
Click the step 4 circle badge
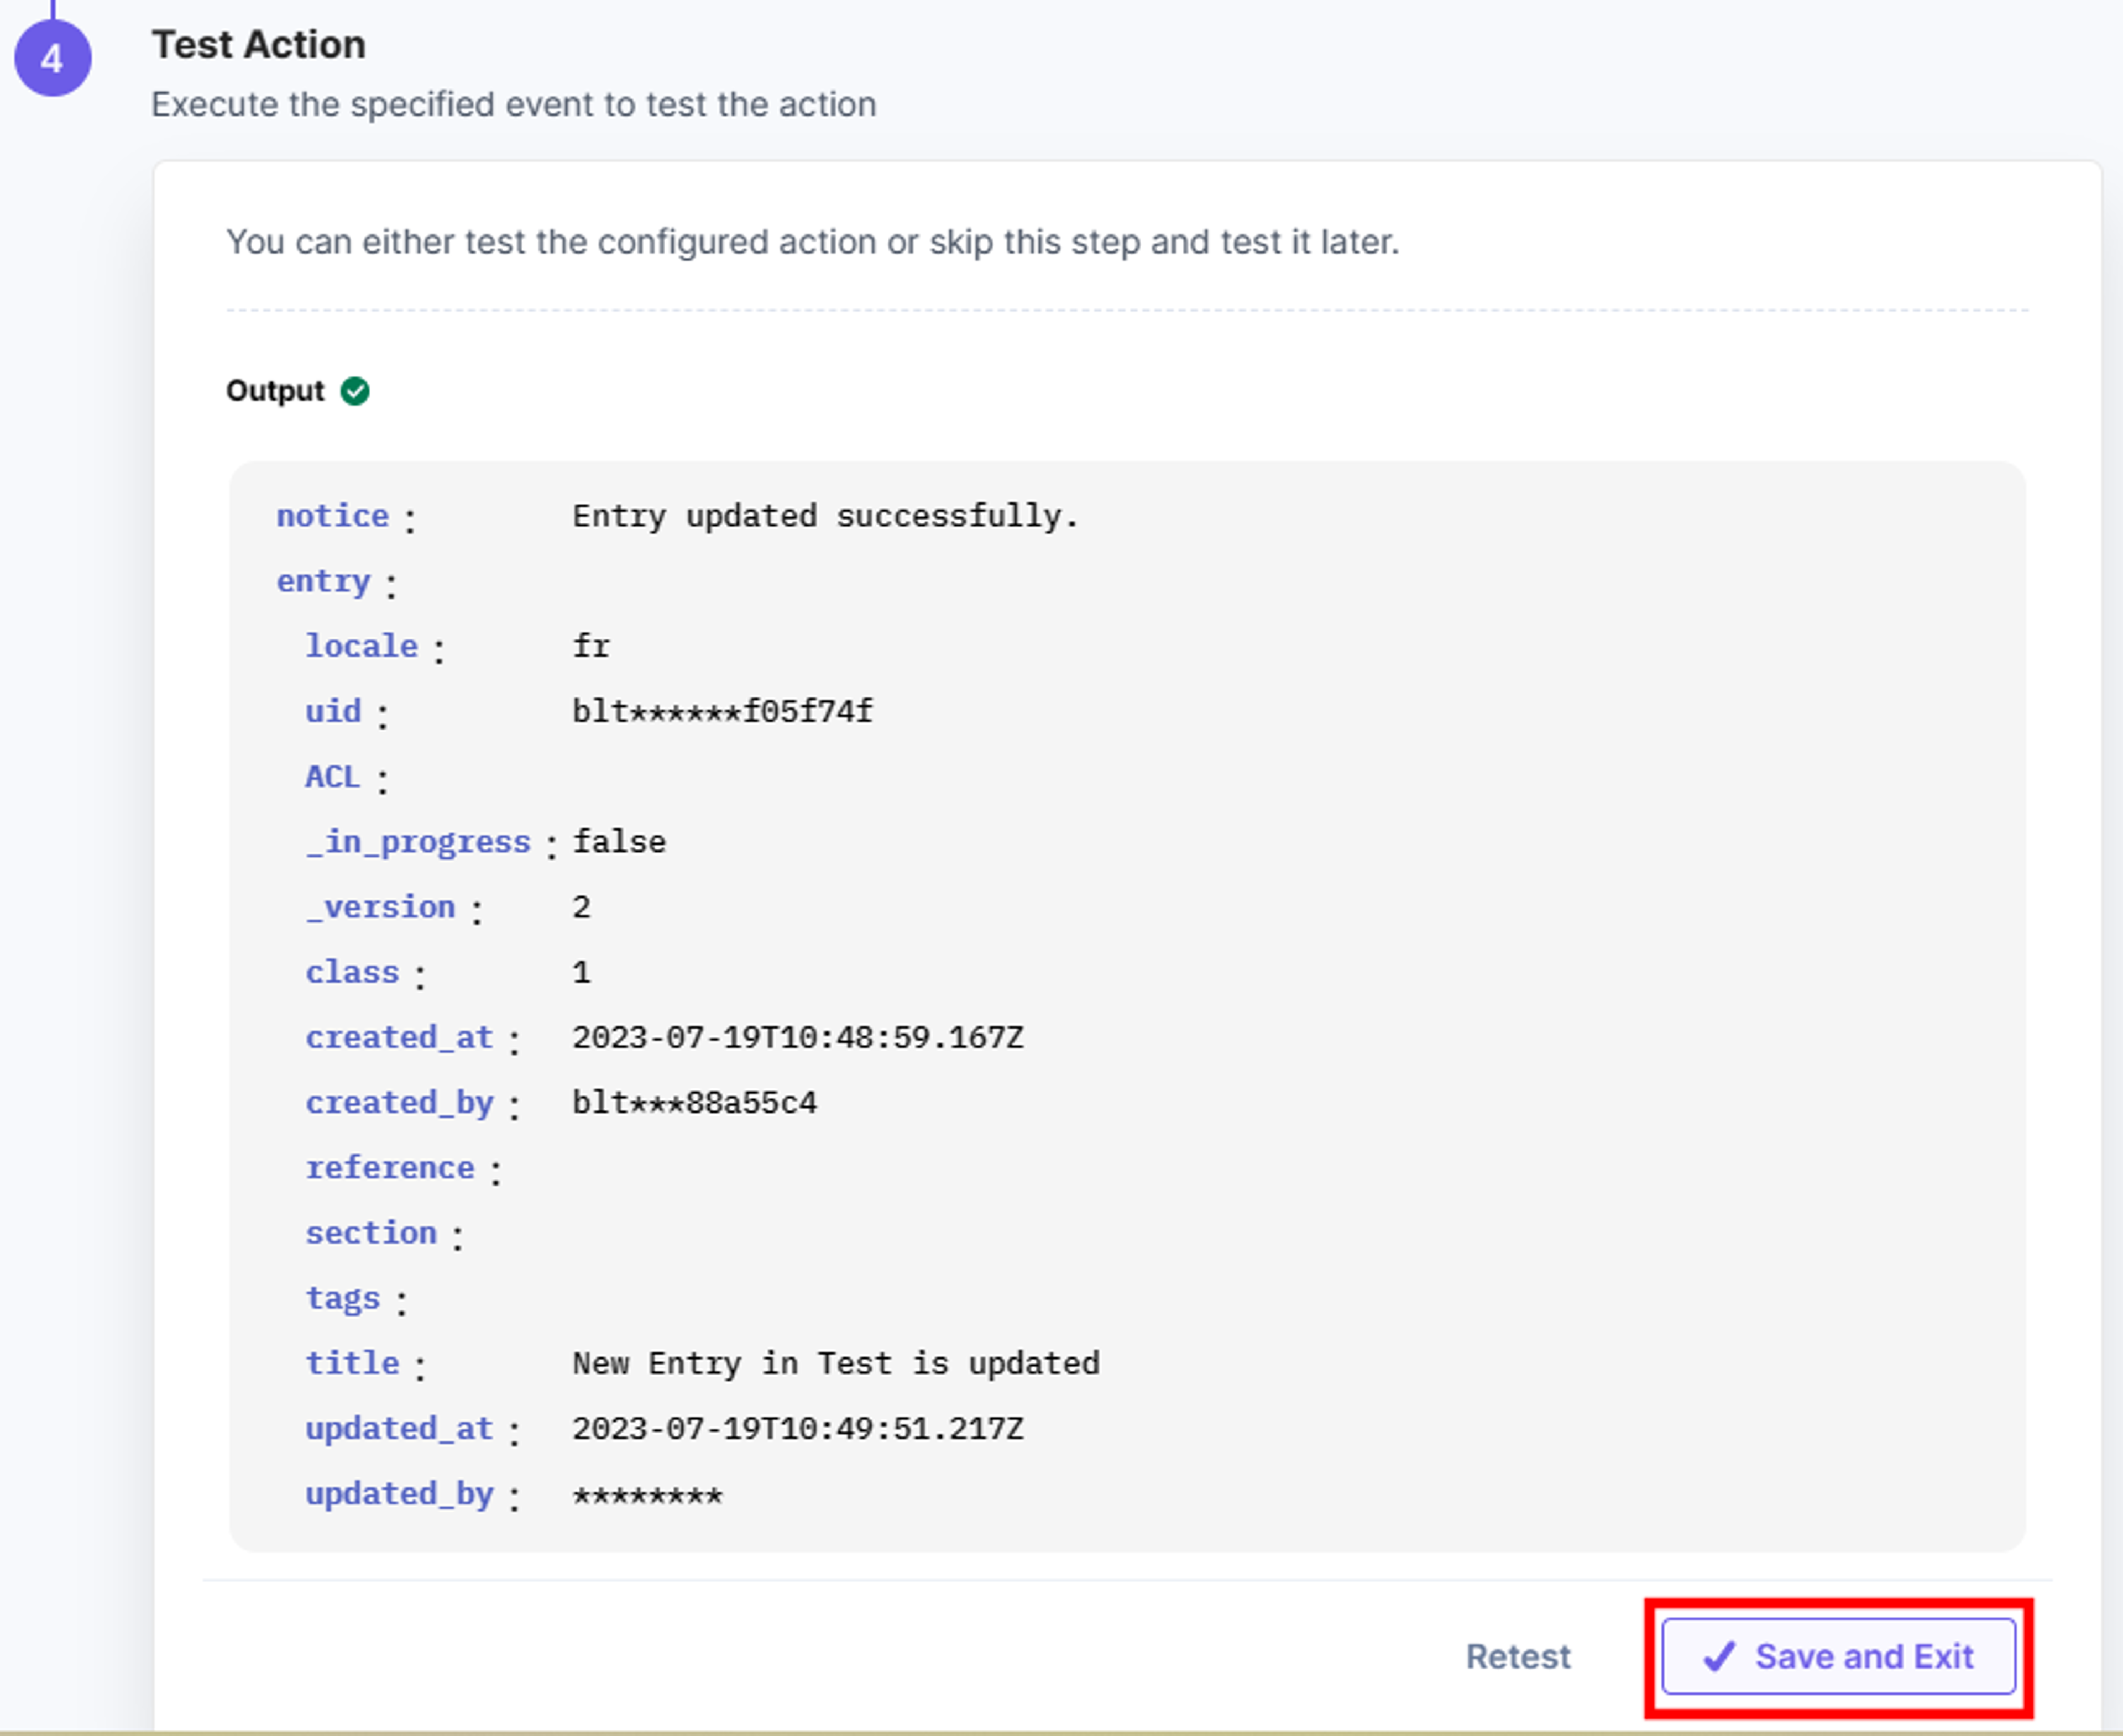(x=52, y=58)
